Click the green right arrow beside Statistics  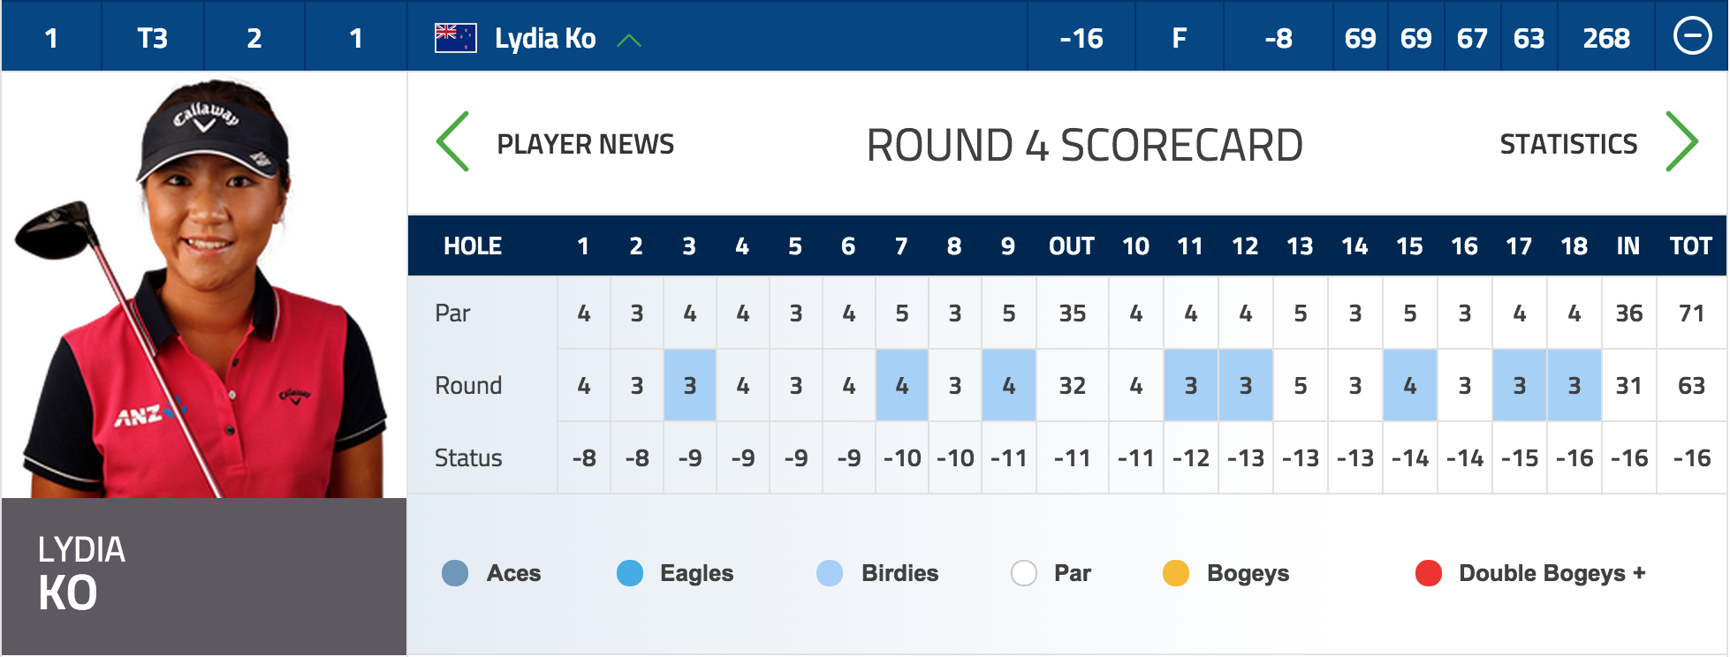pyautogui.click(x=1681, y=141)
